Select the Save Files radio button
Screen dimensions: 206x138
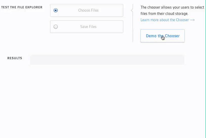56,27
